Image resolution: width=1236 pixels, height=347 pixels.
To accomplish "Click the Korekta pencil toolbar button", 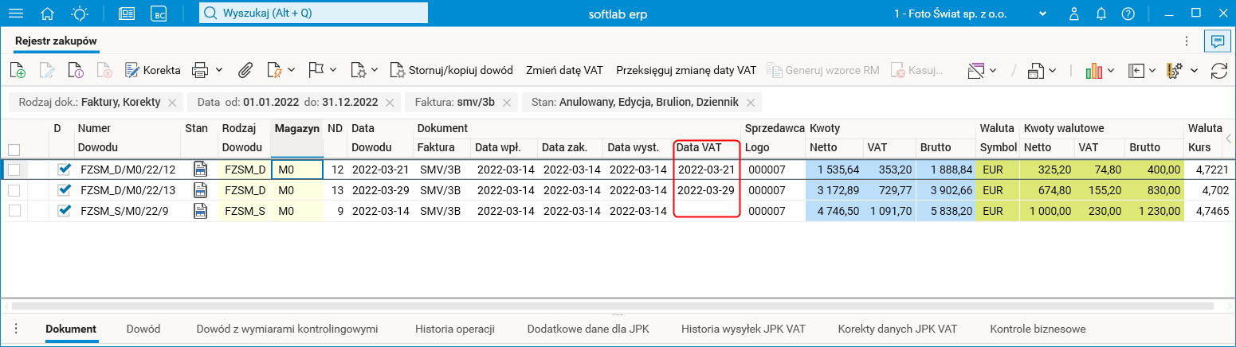I will pyautogui.click(x=153, y=70).
